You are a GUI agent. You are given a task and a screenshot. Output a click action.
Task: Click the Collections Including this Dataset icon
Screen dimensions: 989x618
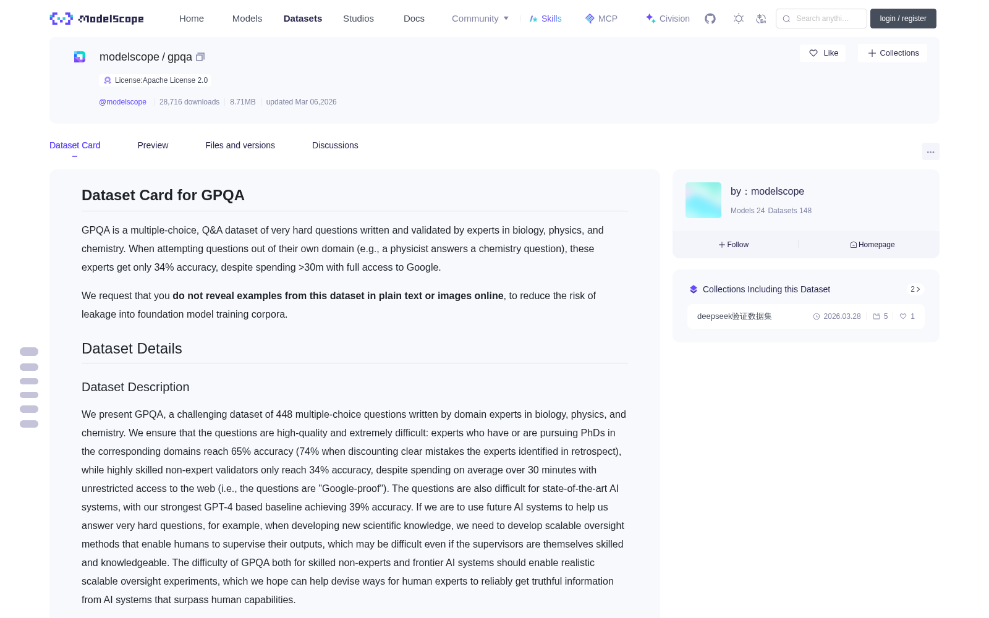tap(694, 289)
